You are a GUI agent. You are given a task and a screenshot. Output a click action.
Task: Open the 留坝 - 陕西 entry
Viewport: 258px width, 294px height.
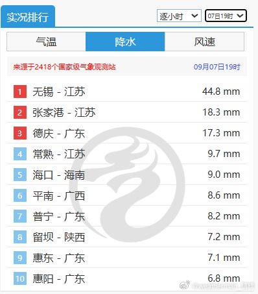click(59, 237)
